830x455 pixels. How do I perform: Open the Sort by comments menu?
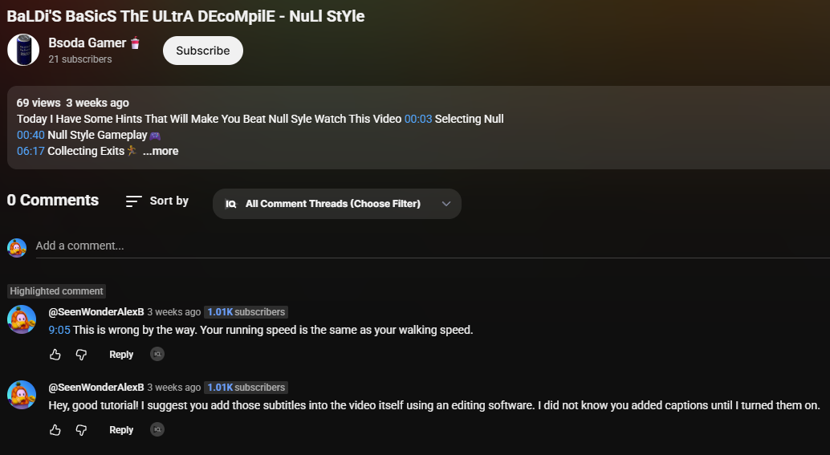tap(157, 201)
